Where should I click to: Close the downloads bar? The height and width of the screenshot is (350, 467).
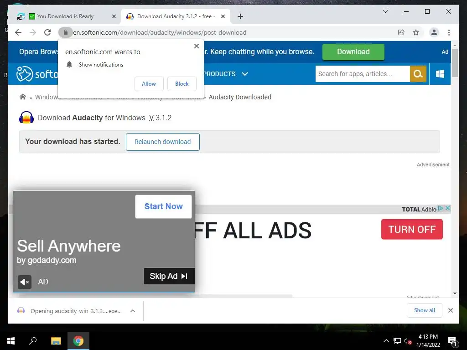point(451,310)
